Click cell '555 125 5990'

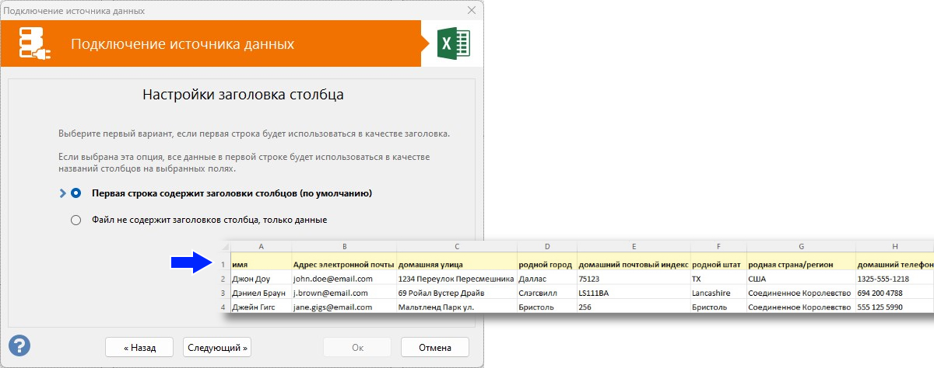coord(895,307)
